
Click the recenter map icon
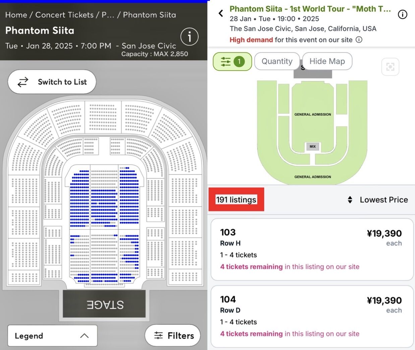click(x=390, y=67)
